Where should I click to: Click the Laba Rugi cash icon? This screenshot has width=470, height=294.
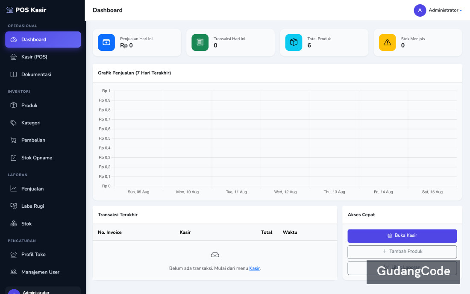[14, 206]
